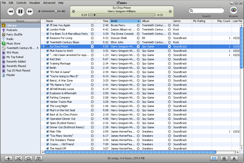This screenshot has height=163, width=244.
Task: Open the Visualizer menu
Action: point(35,3)
